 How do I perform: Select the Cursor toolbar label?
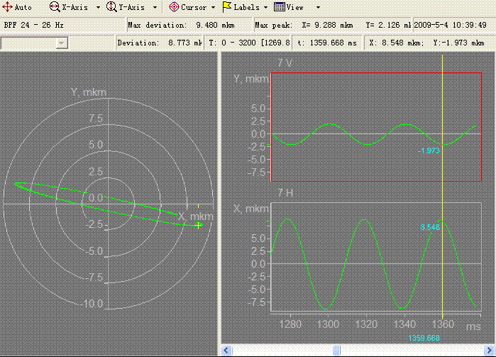(194, 7)
